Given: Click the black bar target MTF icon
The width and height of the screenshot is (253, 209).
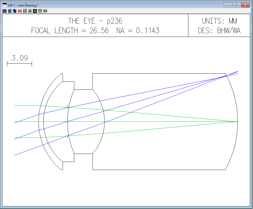Looking at the screenshot, I should [40, 11].
